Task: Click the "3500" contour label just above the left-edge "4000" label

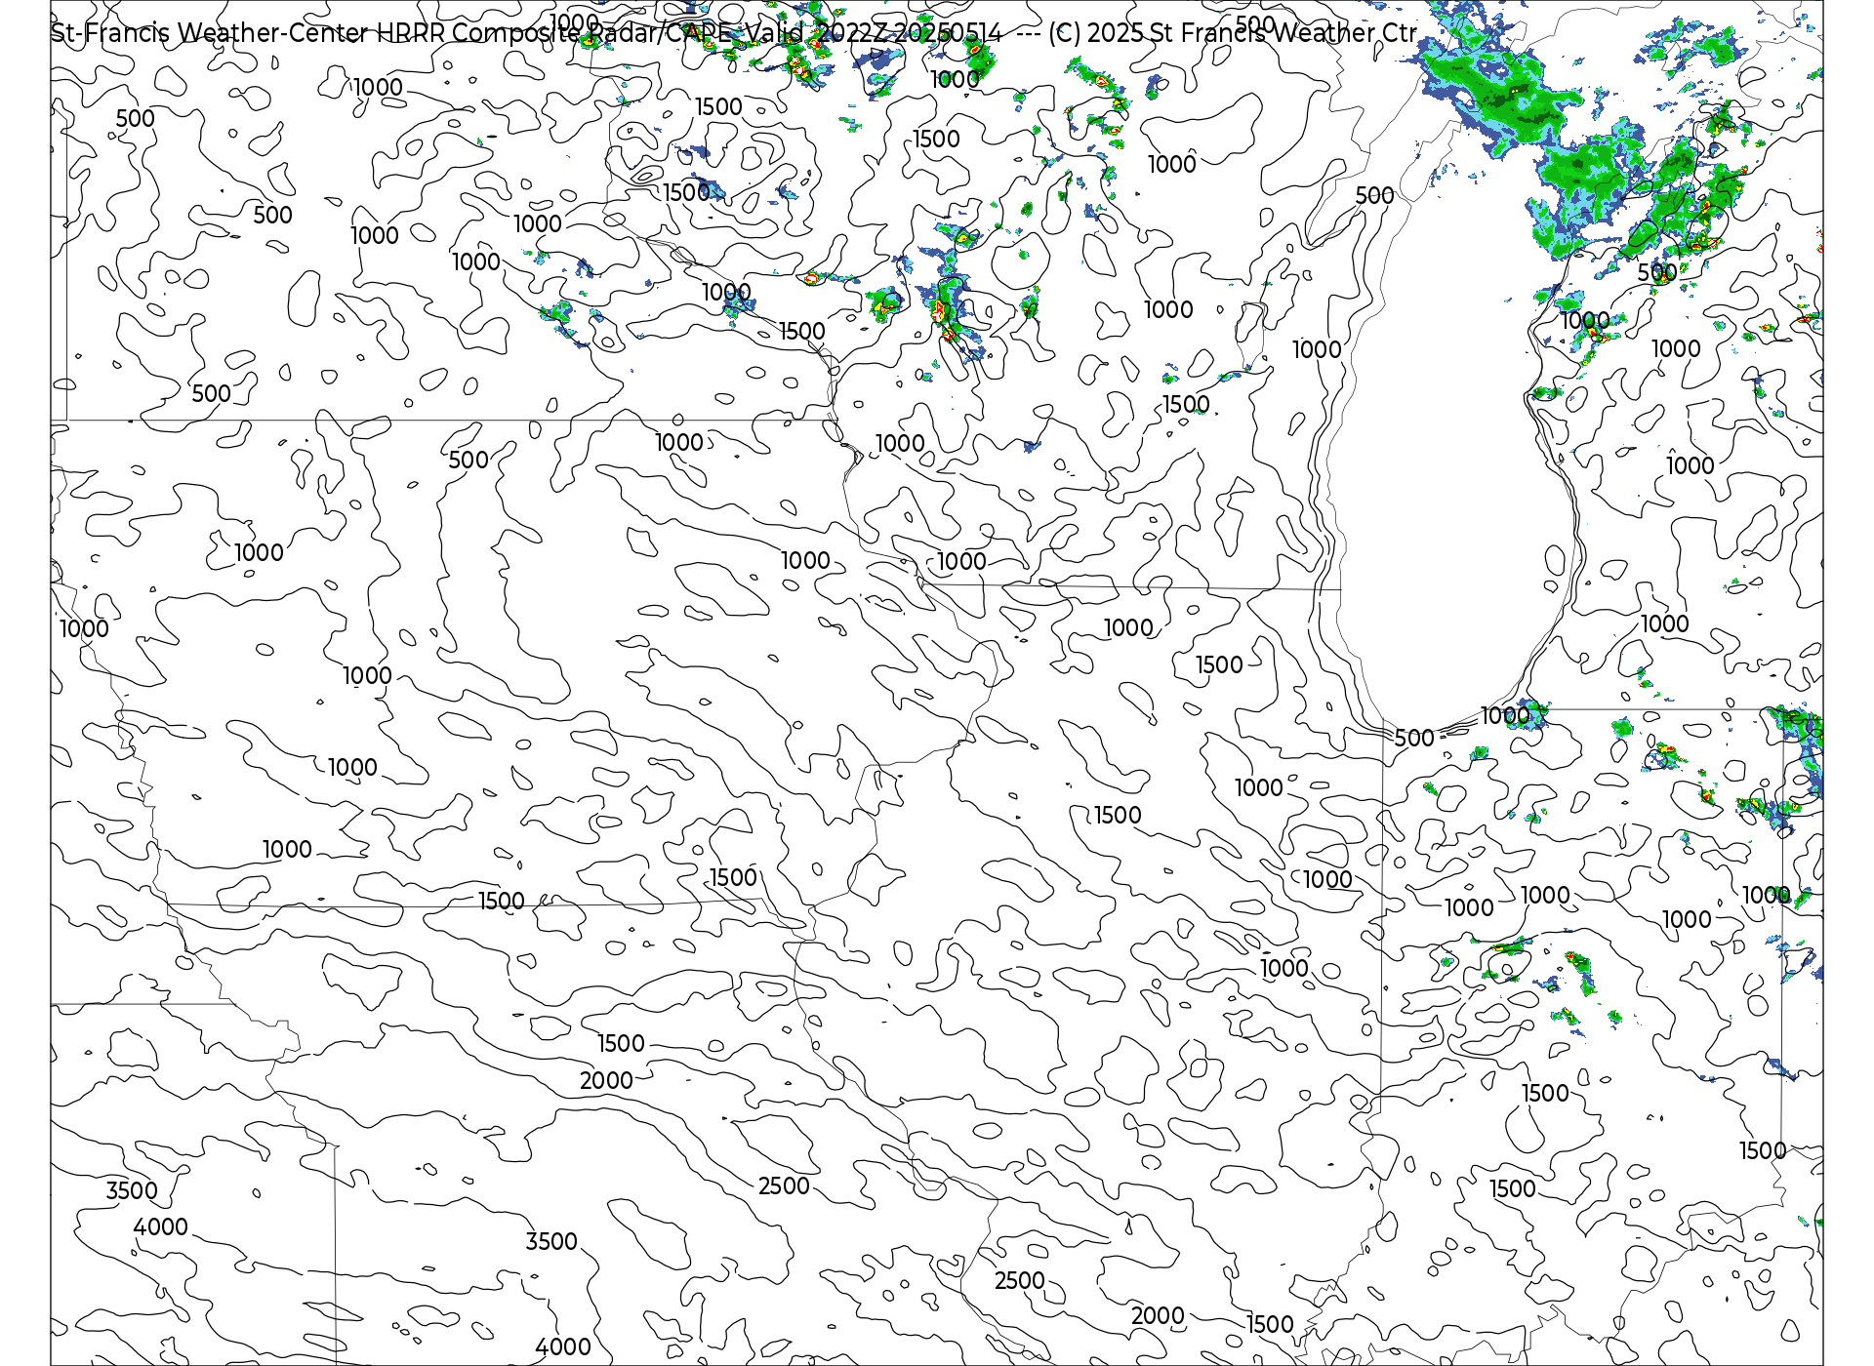Action: click(x=132, y=1190)
